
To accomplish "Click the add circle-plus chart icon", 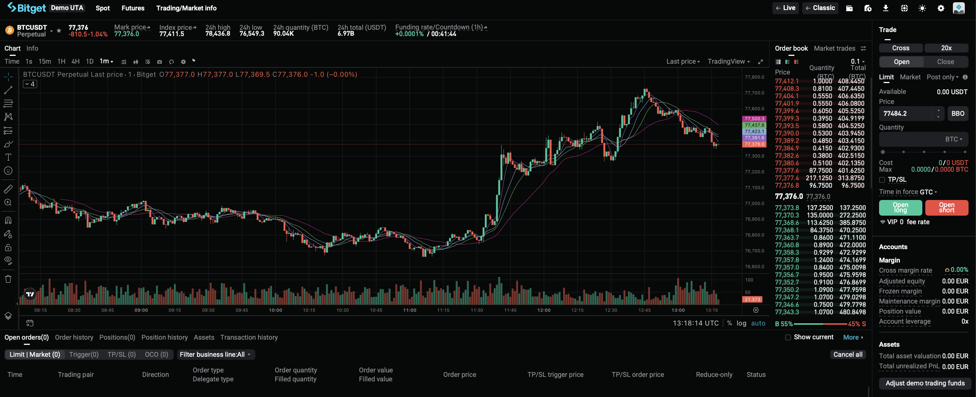I will coord(183,62).
